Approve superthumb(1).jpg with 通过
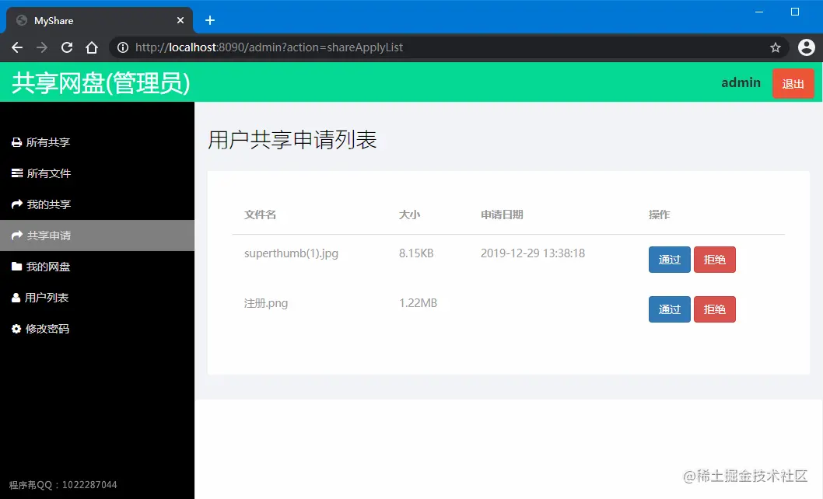The width and height of the screenshot is (823, 499). (669, 260)
